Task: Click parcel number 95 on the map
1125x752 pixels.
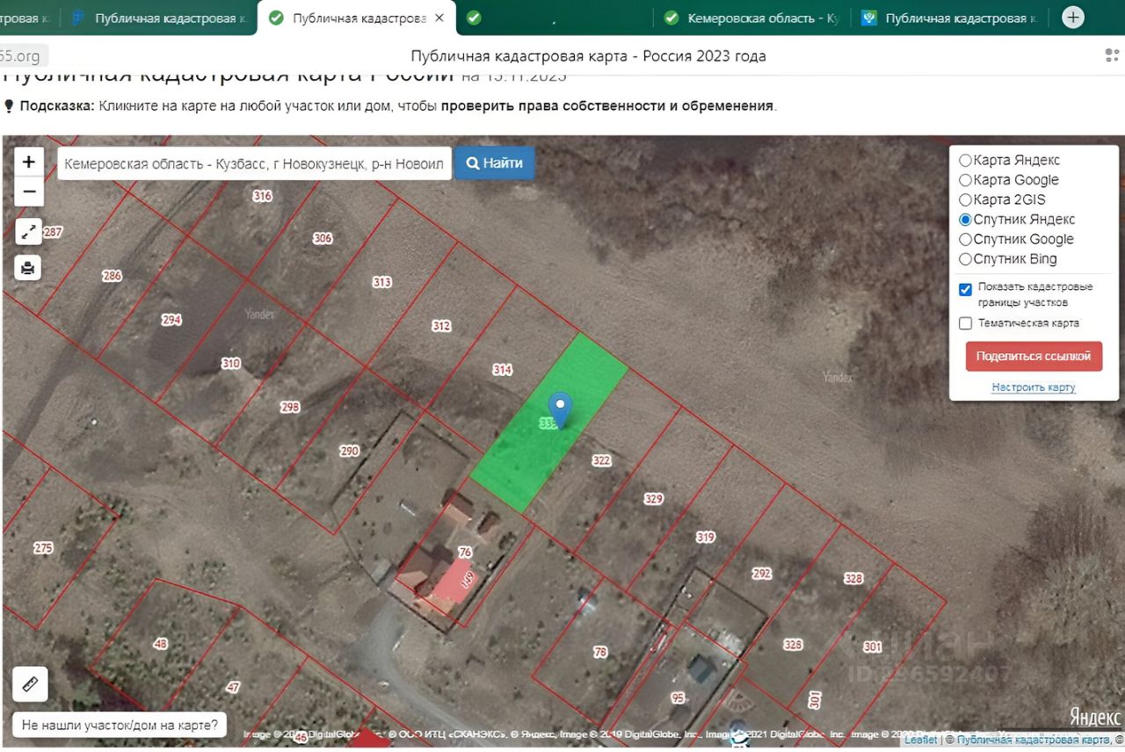Action: pos(678,698)
